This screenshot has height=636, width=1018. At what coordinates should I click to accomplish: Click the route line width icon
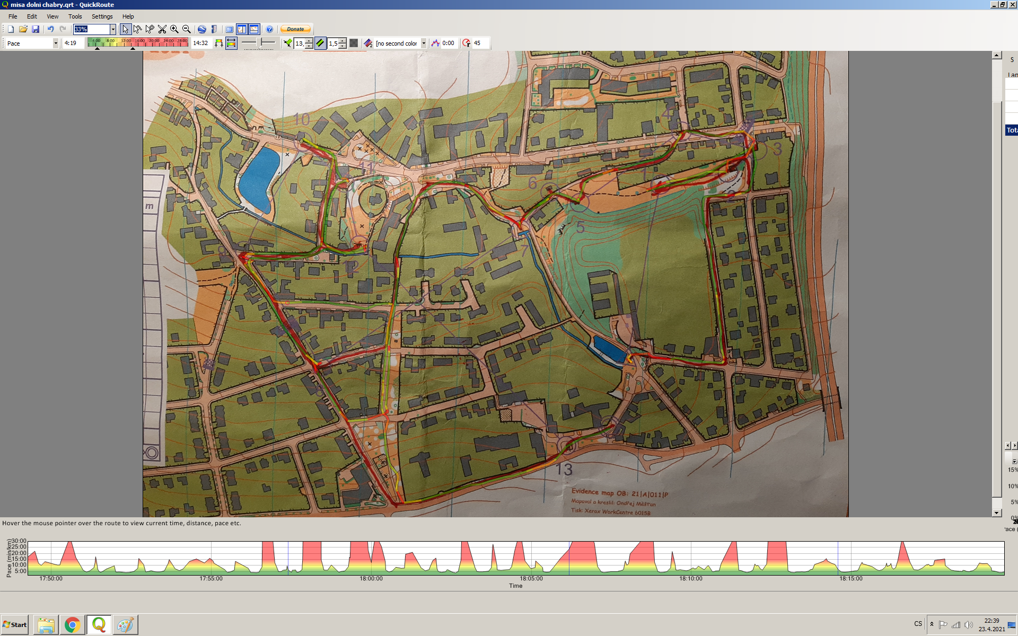pos(287,43)
